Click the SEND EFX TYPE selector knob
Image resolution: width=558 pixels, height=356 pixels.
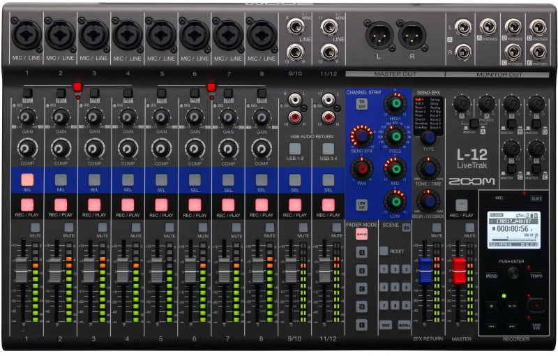tap(428, 138)
